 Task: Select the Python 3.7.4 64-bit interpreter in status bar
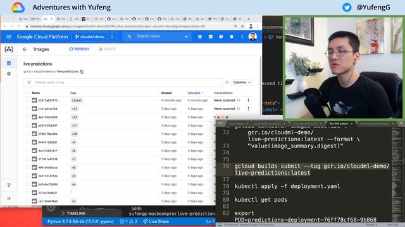pyautogui.click(x=80, y=221)
